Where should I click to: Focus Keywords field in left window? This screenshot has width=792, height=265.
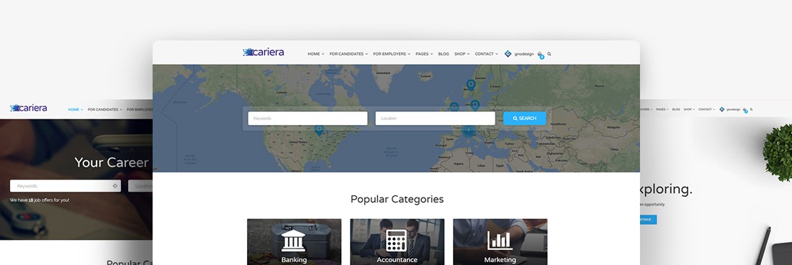point(65,186)
